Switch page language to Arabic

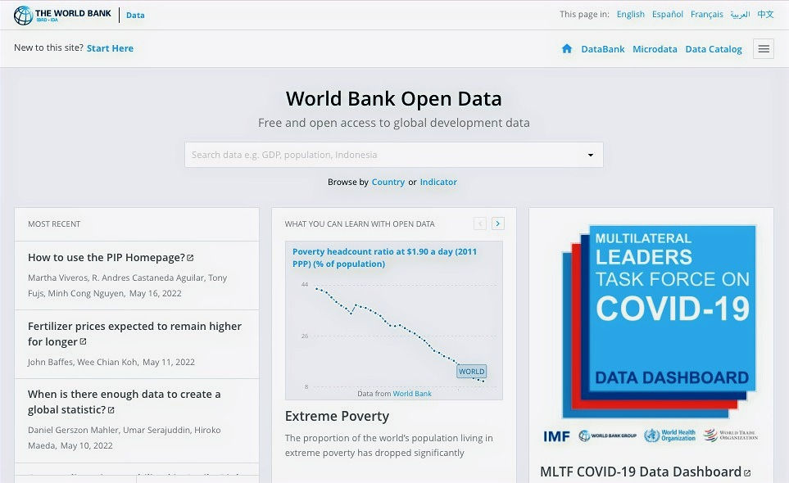click(740, 14)
